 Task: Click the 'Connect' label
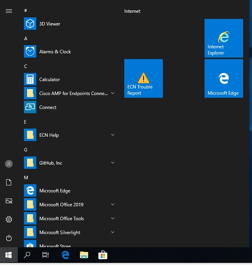coord(48,107)
